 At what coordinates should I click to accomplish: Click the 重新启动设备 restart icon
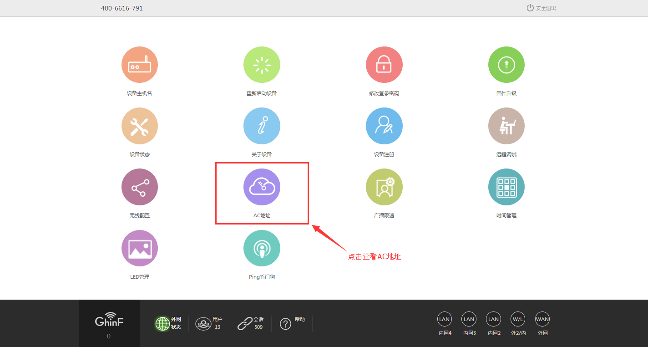(x=262, y=65)
